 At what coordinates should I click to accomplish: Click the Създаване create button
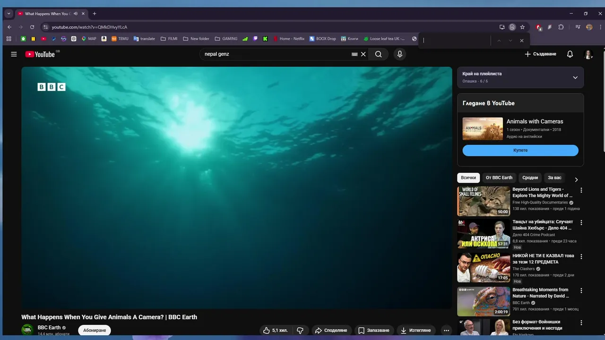(540, 54)
